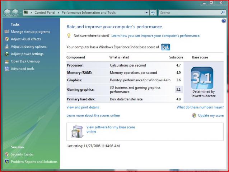Expand arrow before Performance Information and Tools
This screenshot has width=229, height=172.
59,13
